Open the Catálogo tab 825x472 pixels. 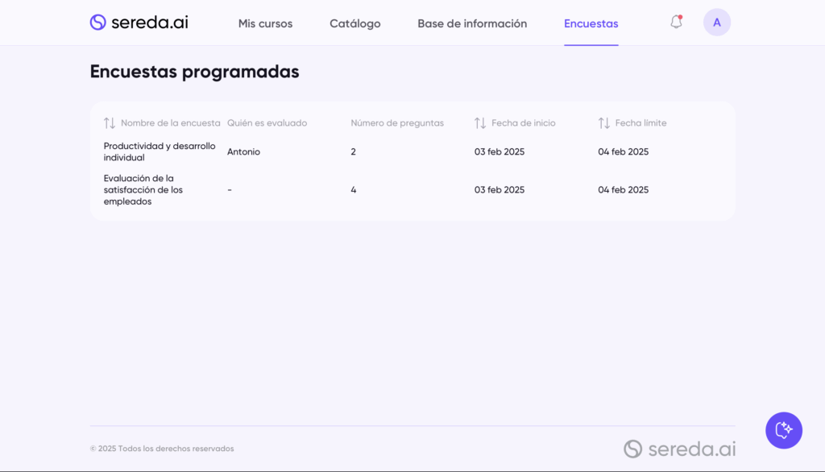pos(354,23)
